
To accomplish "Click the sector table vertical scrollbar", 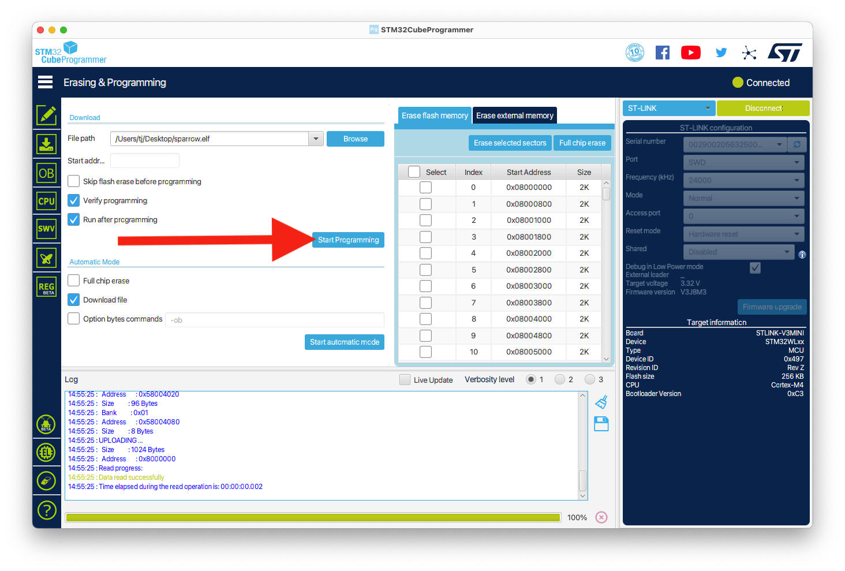I will [606, 271].
